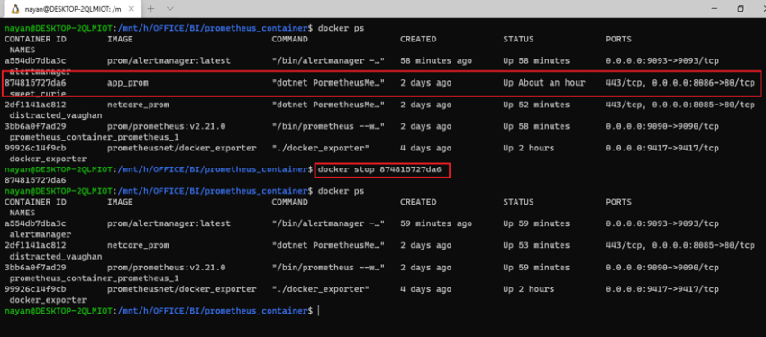Click the '59 minutes ago' created value
Screen dimensions: 766x337
click(436, 223)
